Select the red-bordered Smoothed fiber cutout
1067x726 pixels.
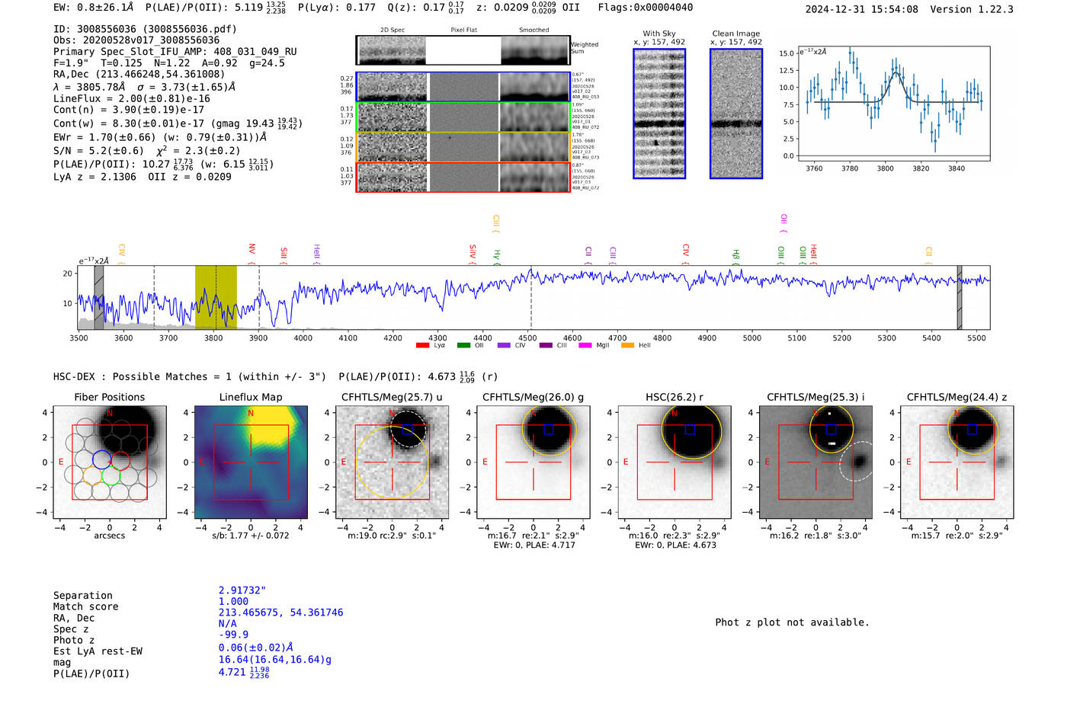coord(534,178)
